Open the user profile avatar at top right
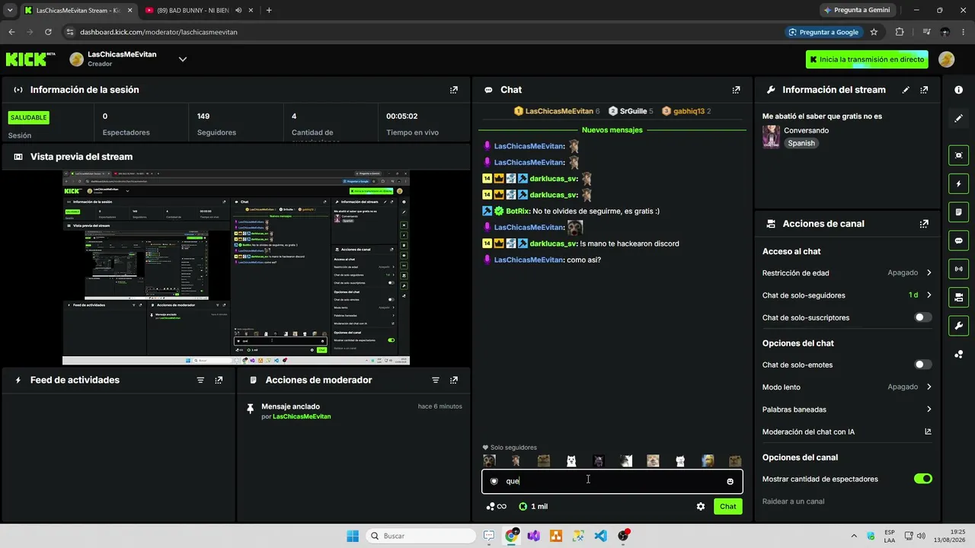The image size is (975, 548). [946, 59]
